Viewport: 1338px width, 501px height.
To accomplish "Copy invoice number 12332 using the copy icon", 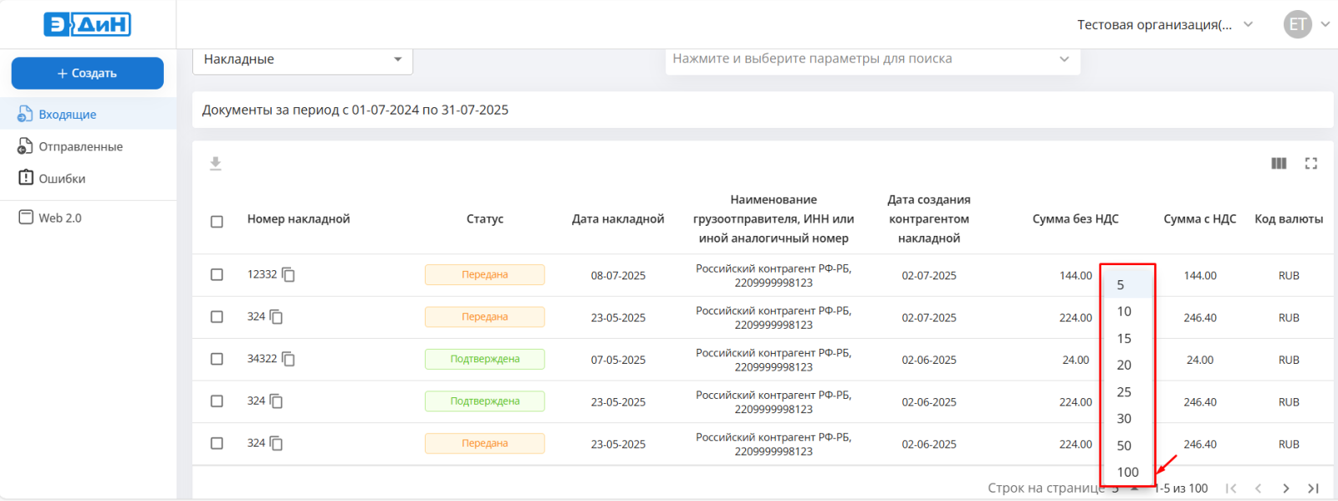I will click(289, 275).
